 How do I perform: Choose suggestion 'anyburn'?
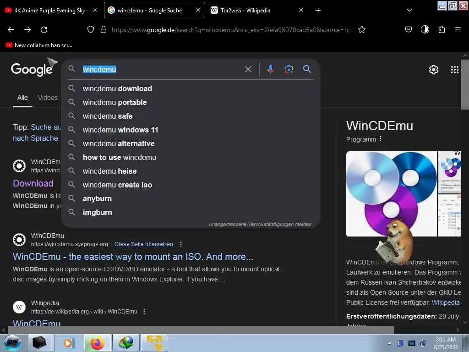click(x=191, y=199)
